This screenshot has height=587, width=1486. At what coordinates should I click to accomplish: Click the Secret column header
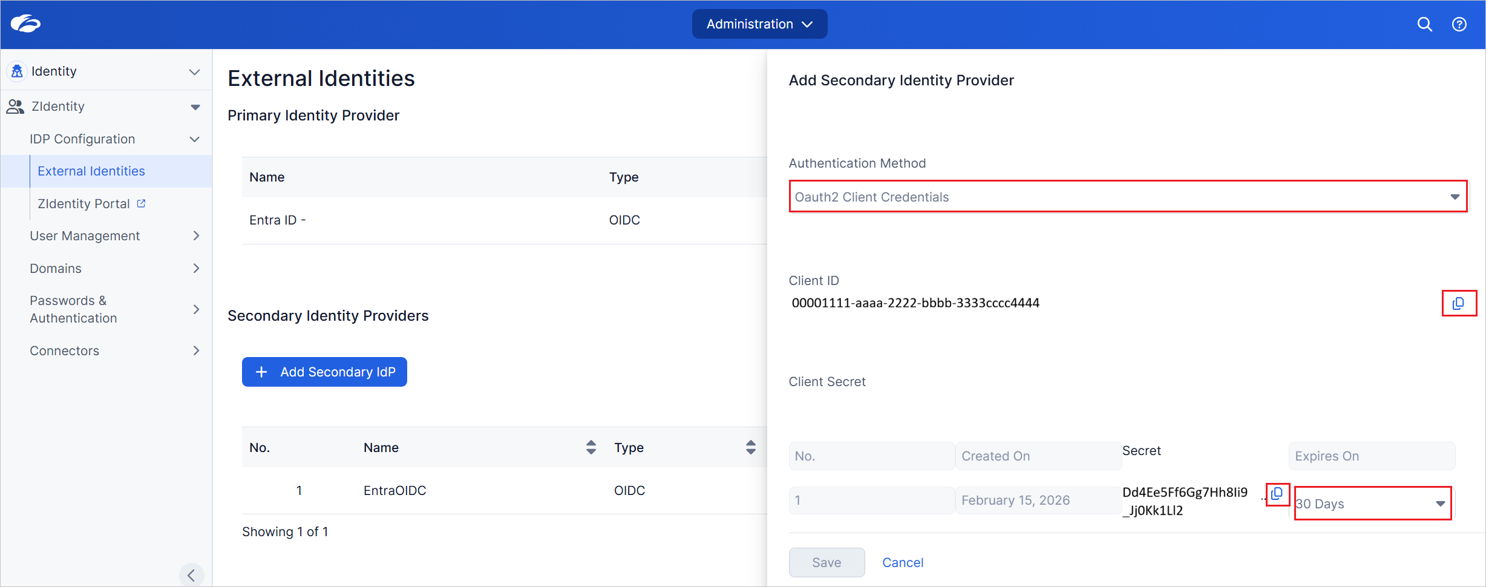tap(1141, 451)
